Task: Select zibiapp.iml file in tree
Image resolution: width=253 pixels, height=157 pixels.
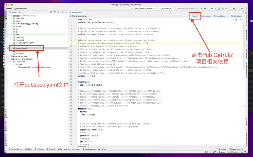Action: pyautogui.click(x=19, y=53)
